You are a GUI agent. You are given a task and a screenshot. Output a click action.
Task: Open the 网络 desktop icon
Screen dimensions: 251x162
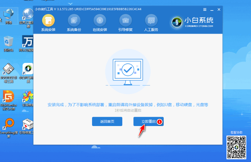pyautogui.click(x=8, y=15)
